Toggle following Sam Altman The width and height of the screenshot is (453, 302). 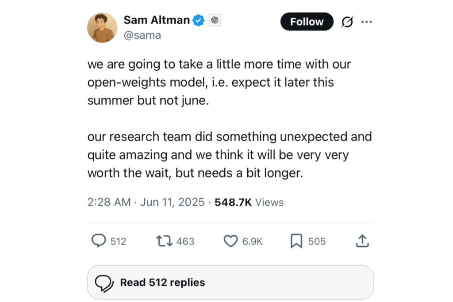[x=307, y=21]
